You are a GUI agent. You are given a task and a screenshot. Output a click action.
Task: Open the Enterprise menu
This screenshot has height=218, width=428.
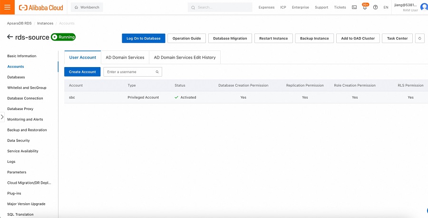tap(300, 8)
